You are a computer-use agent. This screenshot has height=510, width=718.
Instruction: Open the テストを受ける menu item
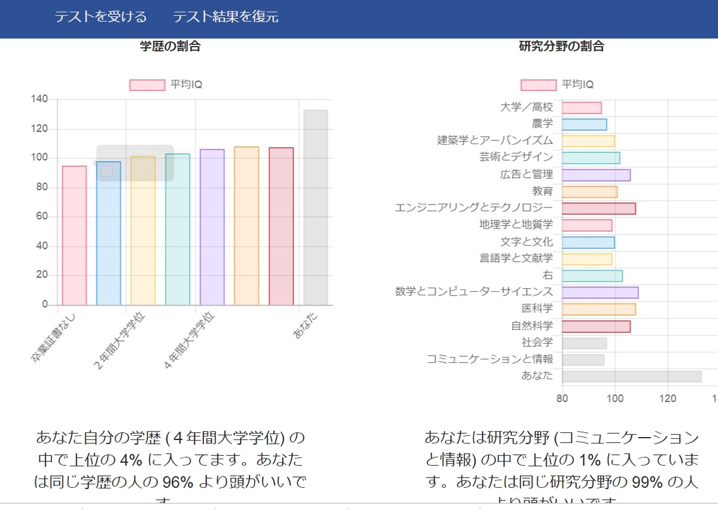101,17
